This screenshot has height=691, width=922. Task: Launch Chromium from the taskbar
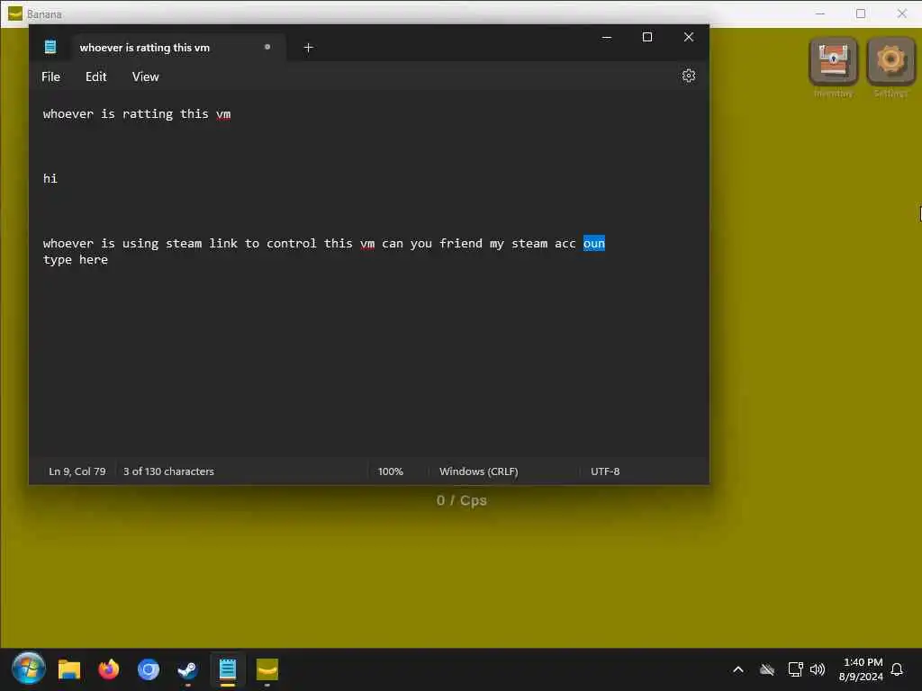click(x=149, y=669)
